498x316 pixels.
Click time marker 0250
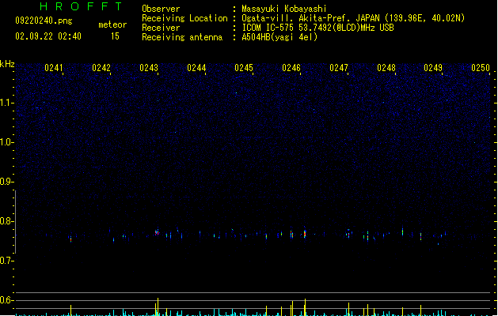pyautogui.click(x=481, y=68)
